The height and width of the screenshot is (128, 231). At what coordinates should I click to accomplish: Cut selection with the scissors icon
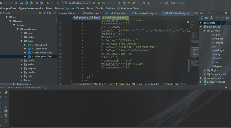[x=22, y=3]
